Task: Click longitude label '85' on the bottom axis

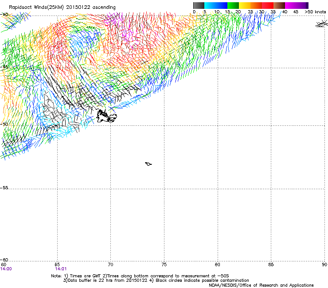Action: point(271,265)
